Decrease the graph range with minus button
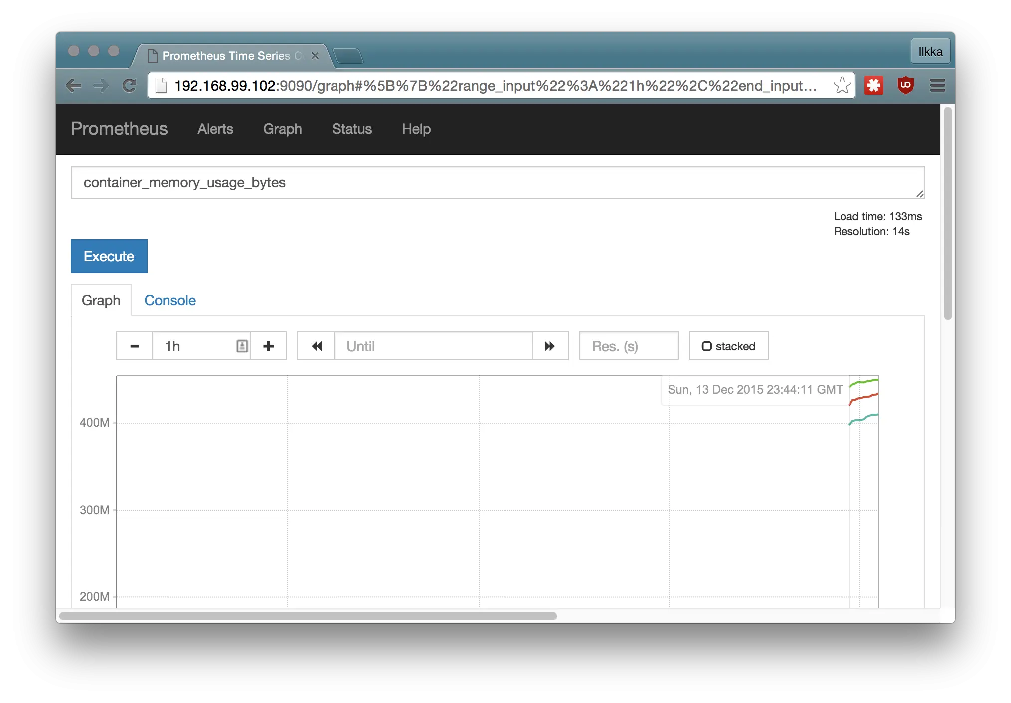The width and height of the screenshot is (1011, 703). [x=134, y=346]
